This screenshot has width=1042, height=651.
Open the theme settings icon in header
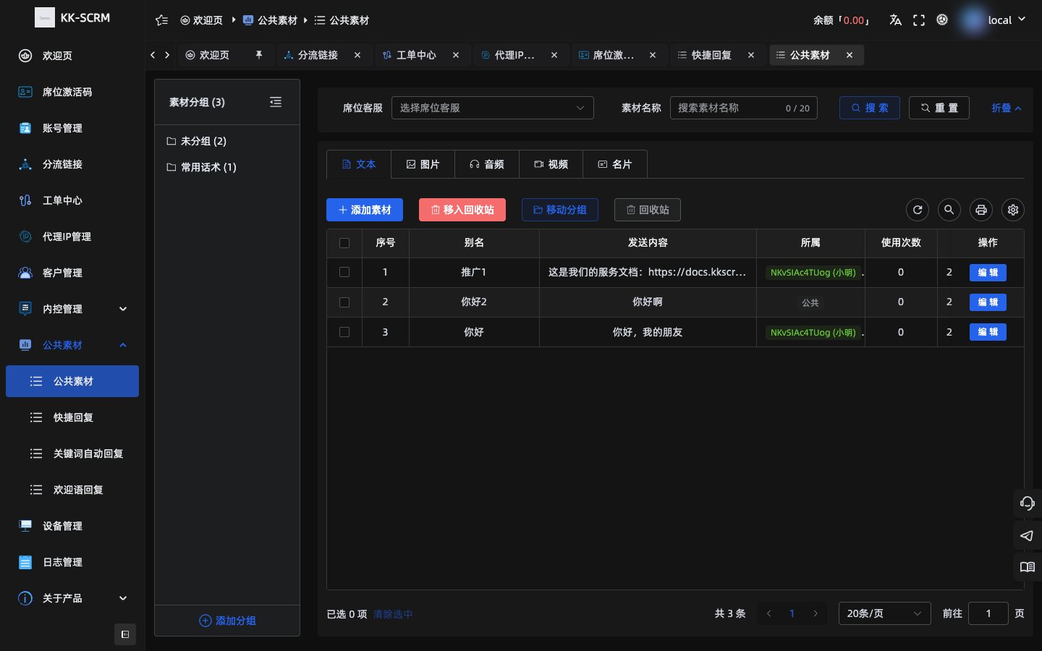click(x=942, y=20)
